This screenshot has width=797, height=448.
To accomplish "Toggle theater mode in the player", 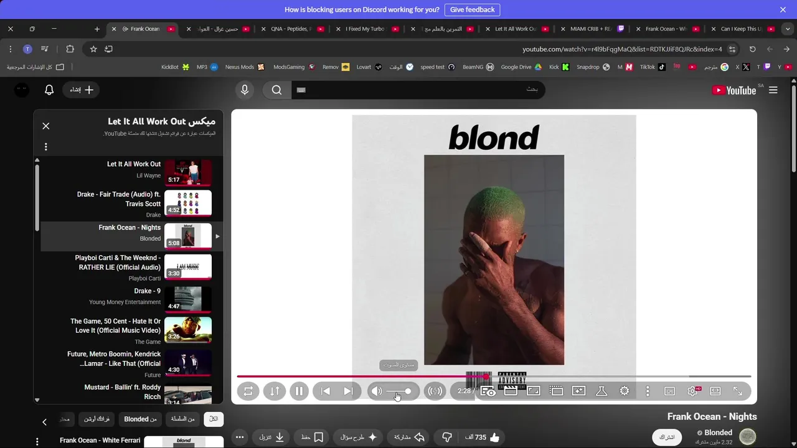I will click(715, 391).
